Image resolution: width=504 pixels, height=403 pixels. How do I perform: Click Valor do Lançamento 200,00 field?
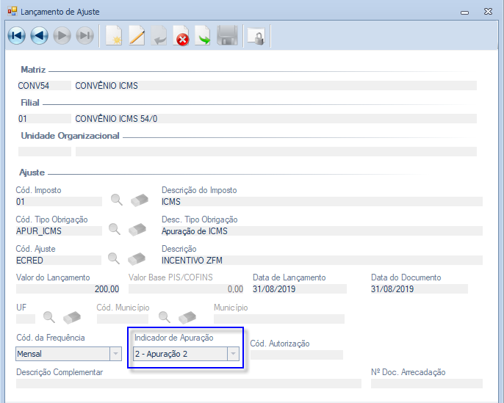(68, 289)
